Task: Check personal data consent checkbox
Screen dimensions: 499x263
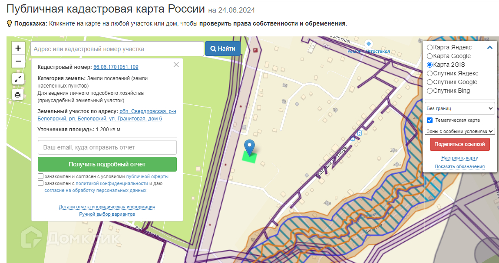Action: click(x=41, y=183)
